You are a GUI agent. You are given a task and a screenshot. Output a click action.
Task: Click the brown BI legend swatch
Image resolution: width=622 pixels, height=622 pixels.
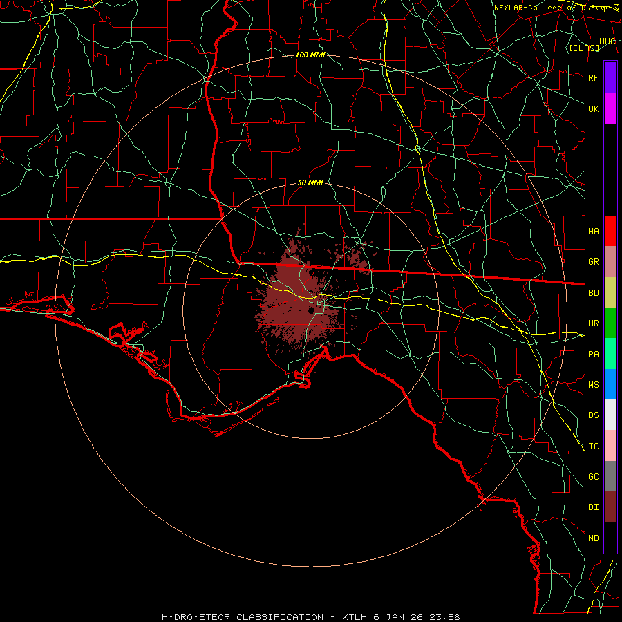(610, 507)
